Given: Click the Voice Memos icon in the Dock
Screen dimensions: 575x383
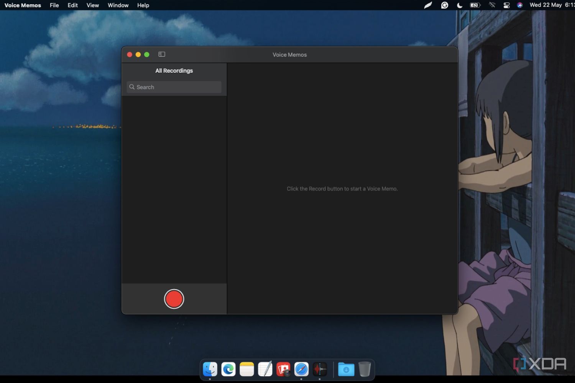Looking at the screenshot, I should pyautogui.click(x=320, y=369).
